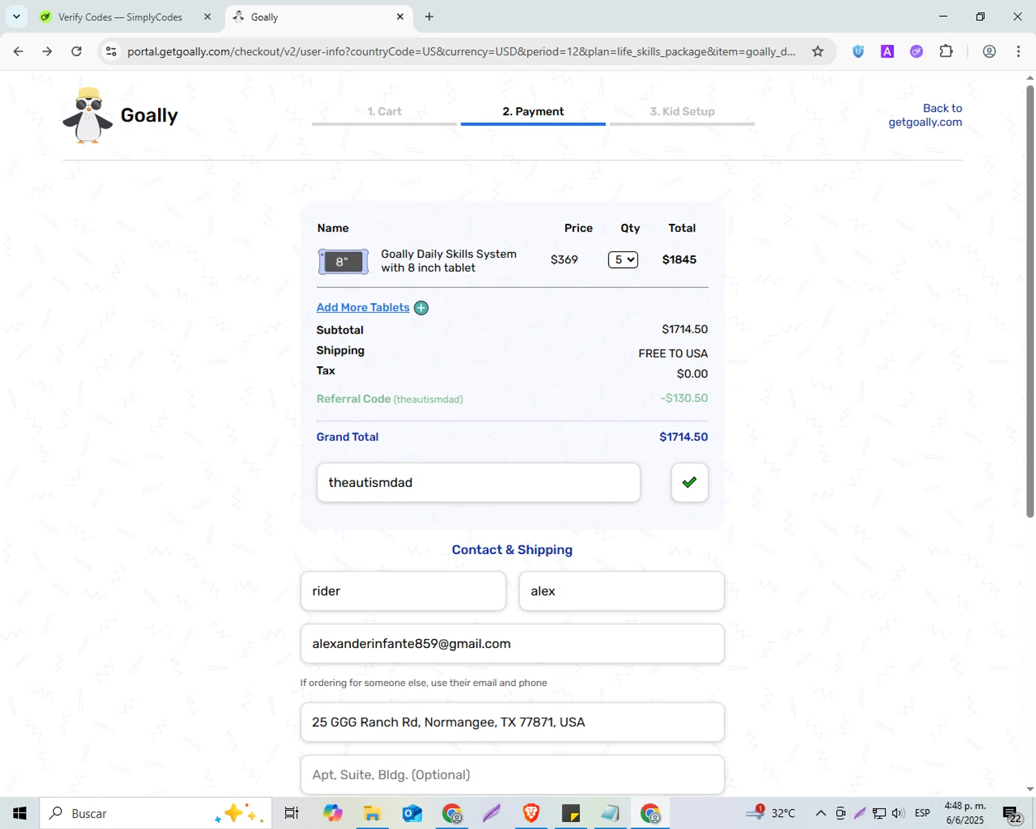Close the Goally tab
Viewport: 1036px width, 829px height.
[x=400, y=17]
